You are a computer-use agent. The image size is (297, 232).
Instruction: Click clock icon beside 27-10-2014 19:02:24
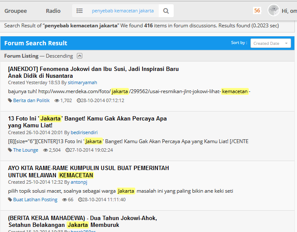pos(67,150)
